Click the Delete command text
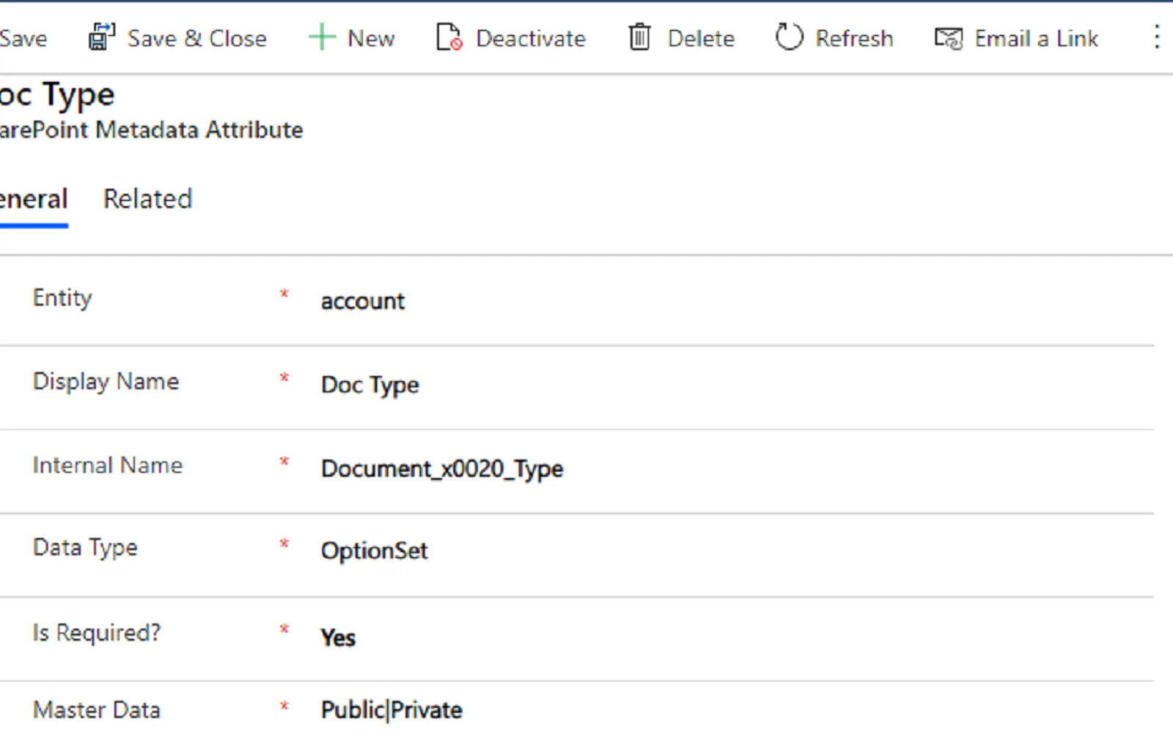The width and height of the screenshot is (1173, 733). (701, 38)
